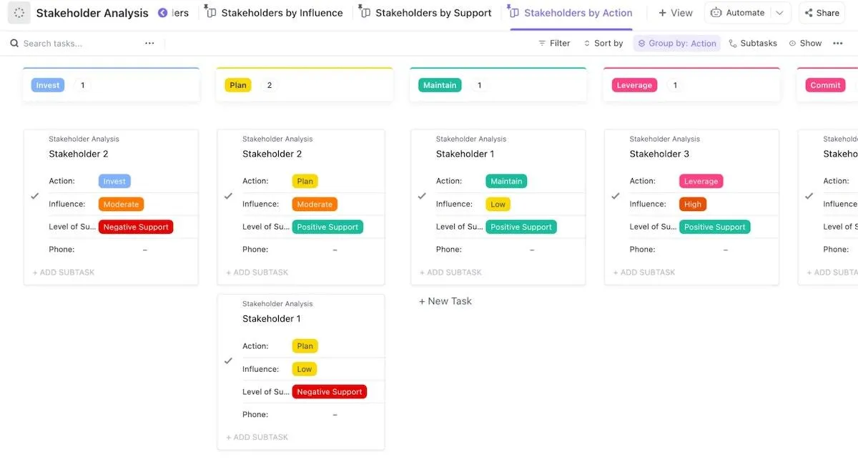858x472 pixels.
Task: Open search options three-dot menu
Action: 149,44
